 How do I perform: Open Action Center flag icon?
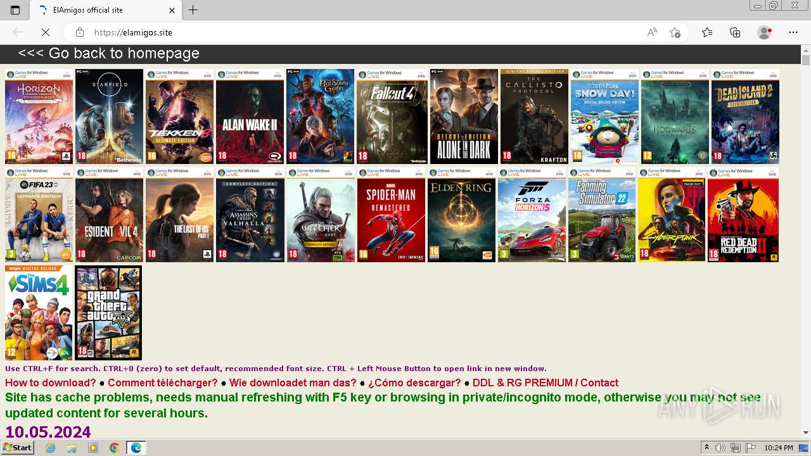[751, 448]
